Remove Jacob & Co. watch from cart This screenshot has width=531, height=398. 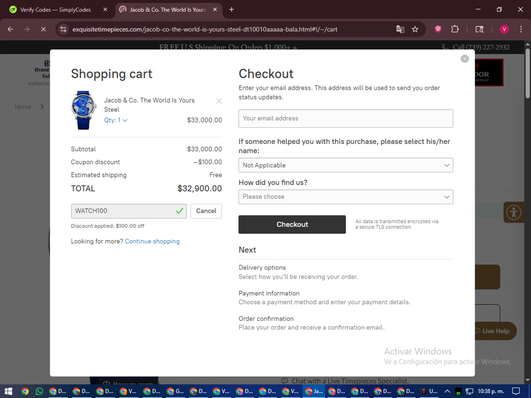(219, 101)
